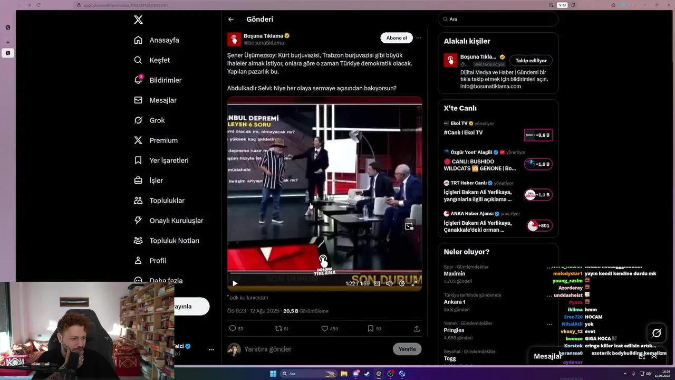The image size is (675, 380).
Task: Expand the Mesajlar drawer chevrons
Action: [x=654, y=356]
